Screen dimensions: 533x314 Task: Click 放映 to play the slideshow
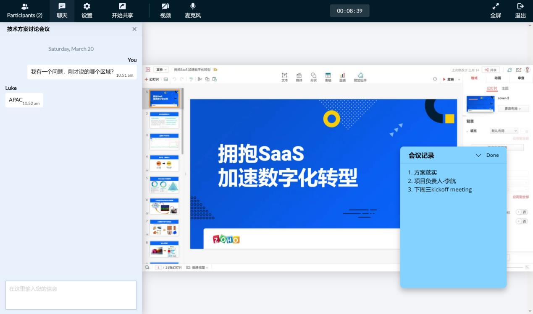tap(449, 79)
